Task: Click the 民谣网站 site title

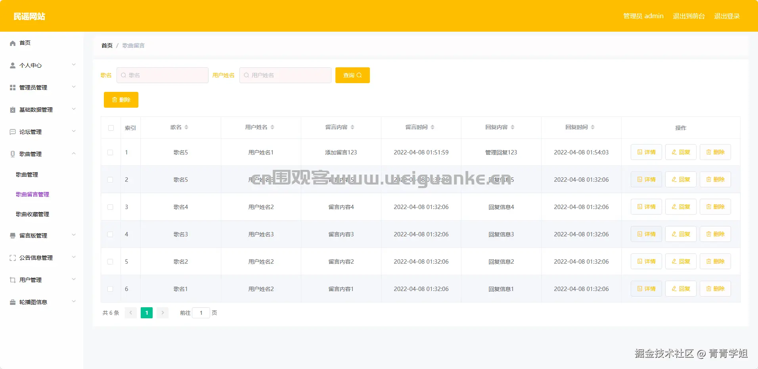Action: point(29,16)
